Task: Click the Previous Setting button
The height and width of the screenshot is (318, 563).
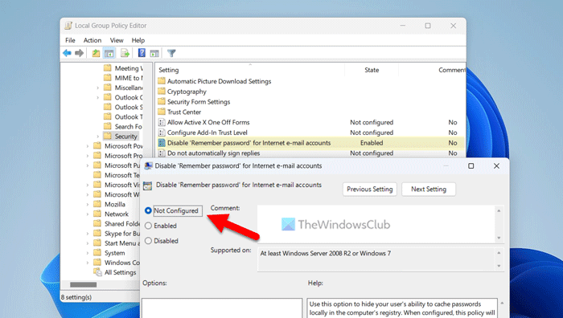Action: [x=369, y=189]
